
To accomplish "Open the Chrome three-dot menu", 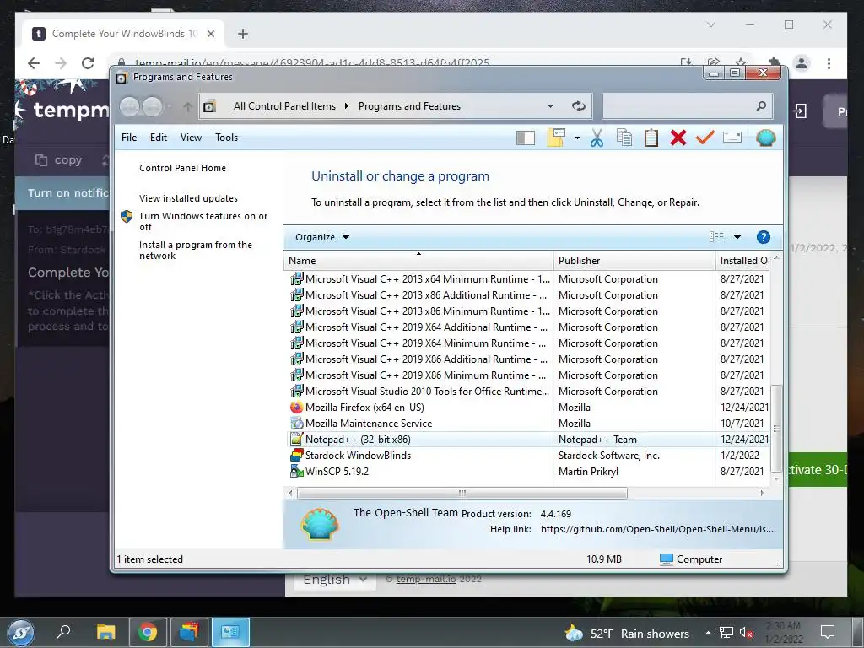I will pos(829,64).
